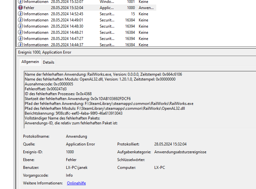
Task: Click Computer value 'LX-PC'
Action: 160,168
